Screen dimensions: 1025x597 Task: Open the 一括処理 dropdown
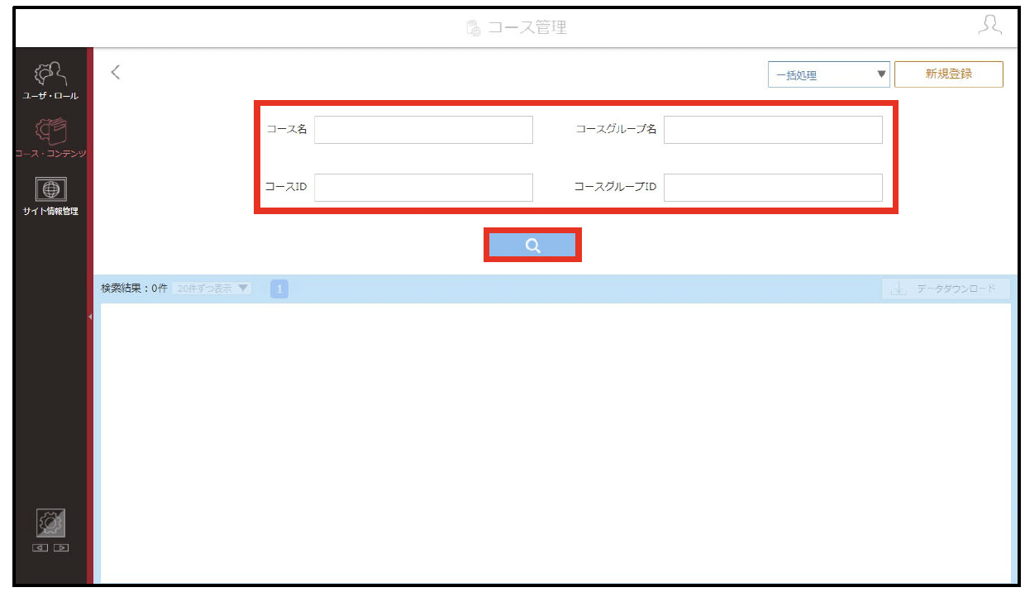click(x=828, y=74)
